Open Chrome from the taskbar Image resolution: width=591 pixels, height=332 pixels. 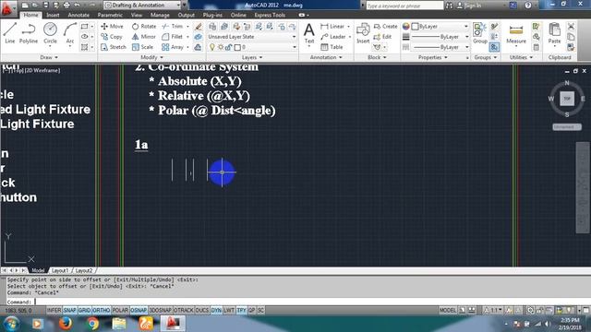tap(92, 323)
